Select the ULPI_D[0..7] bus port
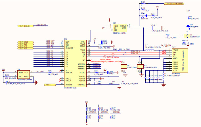This screenshot has height=127, width=201. pyautogui.click(x=25, y=26)
